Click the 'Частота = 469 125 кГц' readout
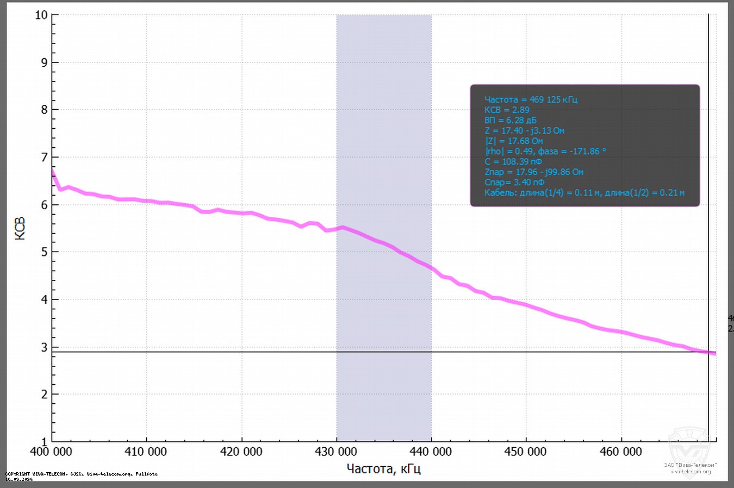Image resolution: width=734 pixels, height=488 pixels. coord(531,99)
